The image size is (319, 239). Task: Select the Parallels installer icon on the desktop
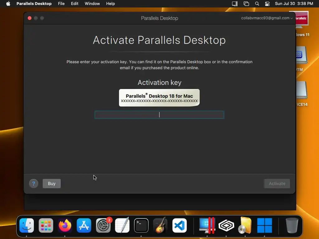coord(302,20)
